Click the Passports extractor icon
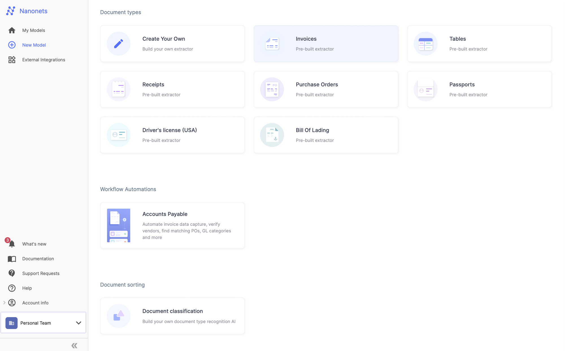565x351 pixels. (x=425, y=89)
